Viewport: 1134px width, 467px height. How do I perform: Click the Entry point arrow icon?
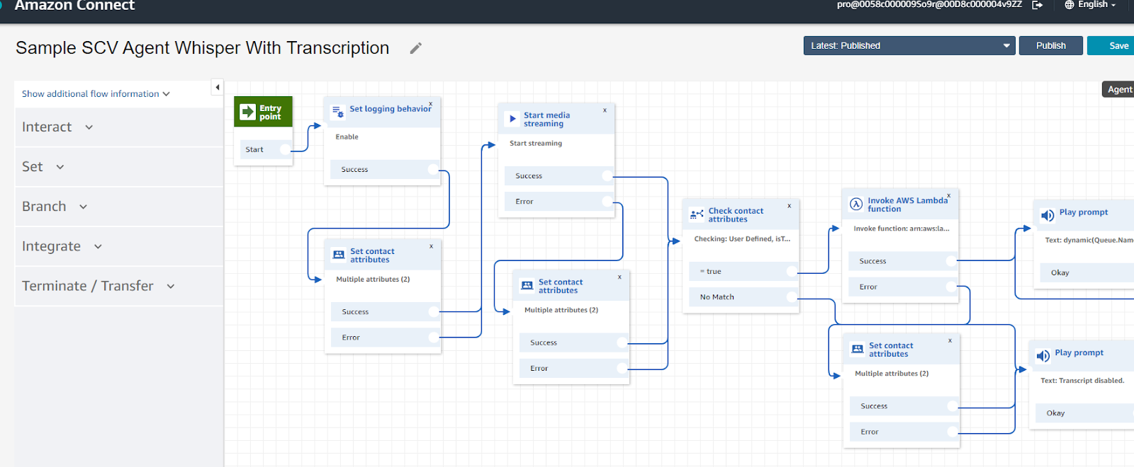(x=247, y=112)
